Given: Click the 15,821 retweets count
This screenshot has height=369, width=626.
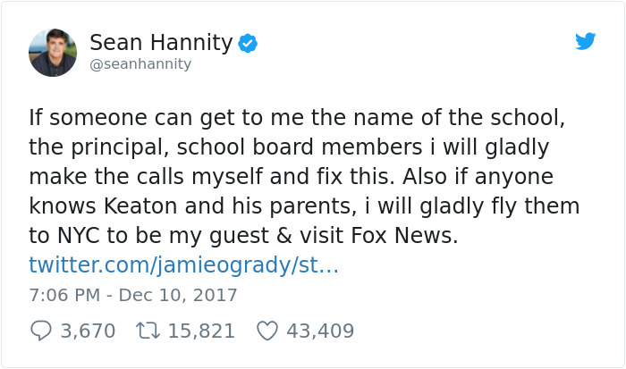Looking at the screenshot, I should point(201,331).
